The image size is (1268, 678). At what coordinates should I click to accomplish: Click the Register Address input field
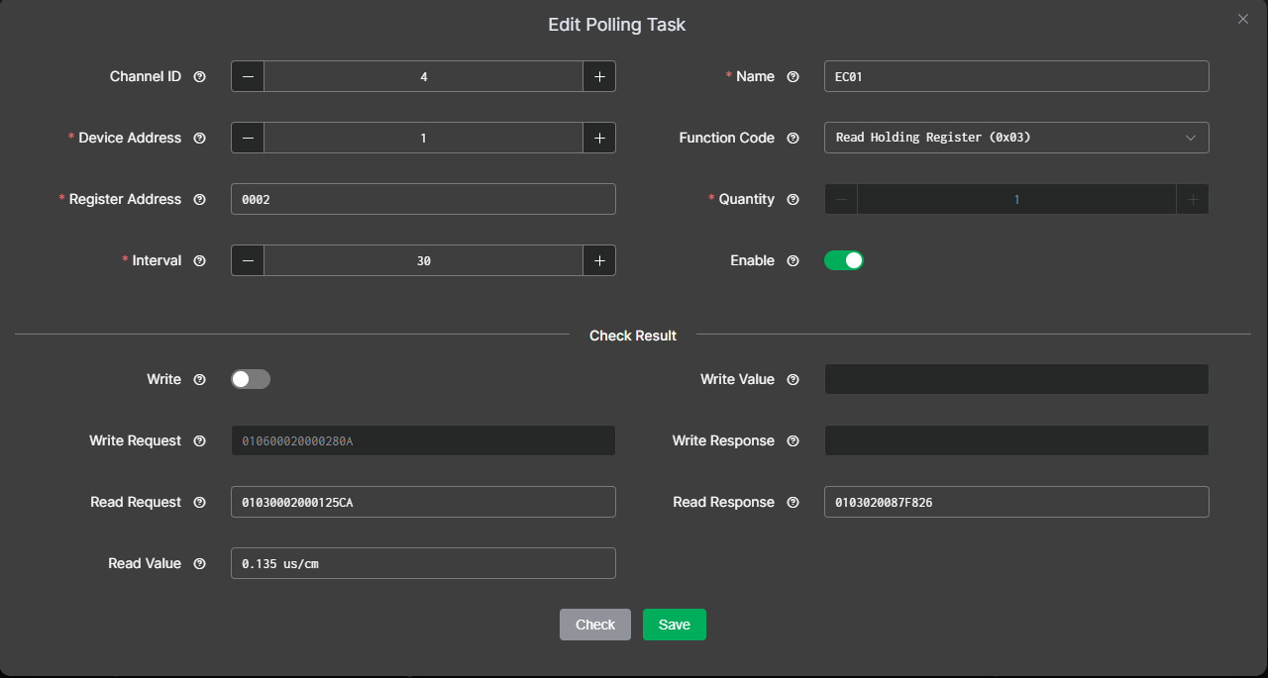point(423,199)
